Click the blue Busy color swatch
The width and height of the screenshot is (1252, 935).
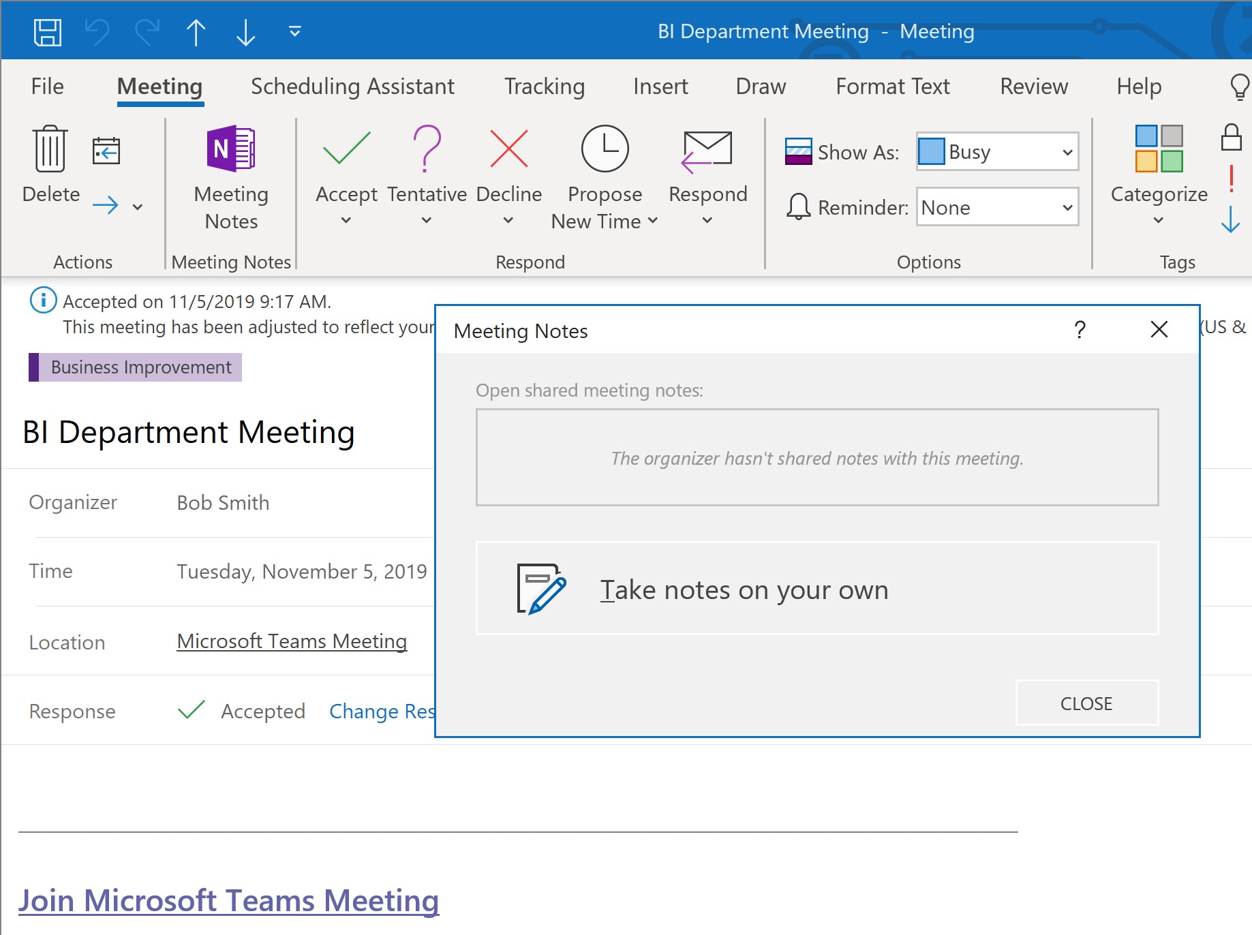932,151
